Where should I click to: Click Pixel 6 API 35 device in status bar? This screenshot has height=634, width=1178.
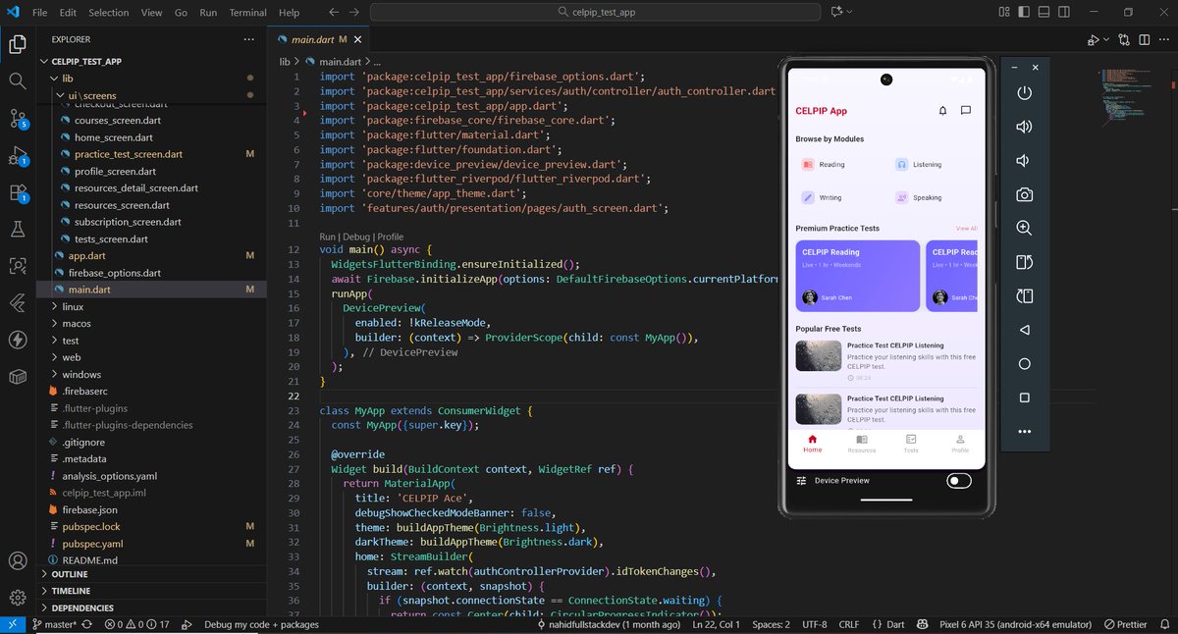[x=1015, y=624]
